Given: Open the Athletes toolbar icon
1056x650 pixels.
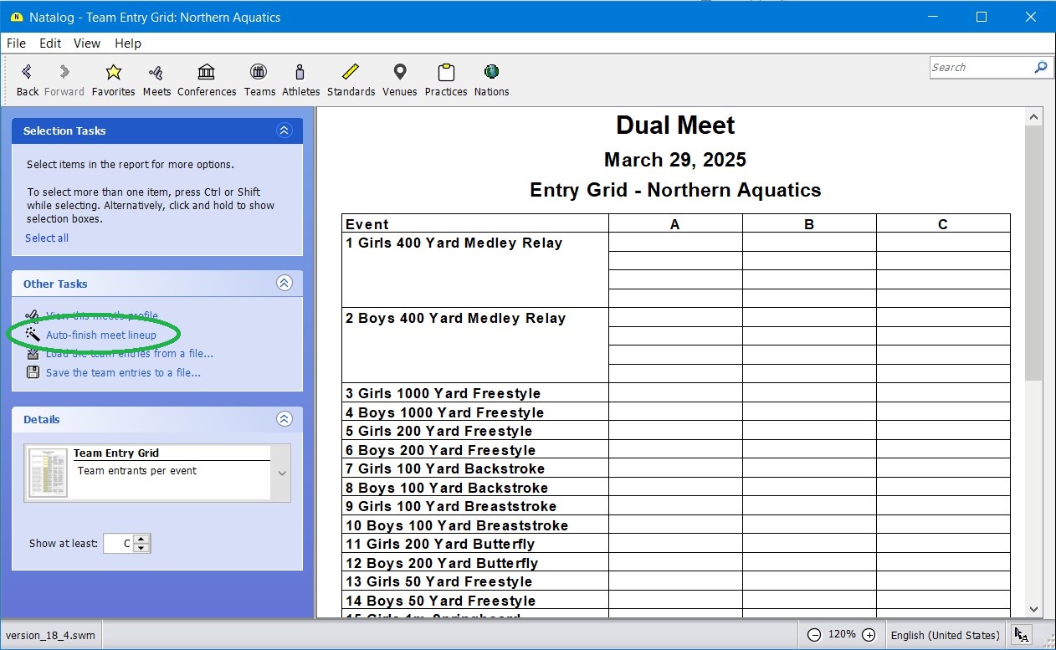Looking at the screenshot, I should pyautogui.click(x=300, y=73).
